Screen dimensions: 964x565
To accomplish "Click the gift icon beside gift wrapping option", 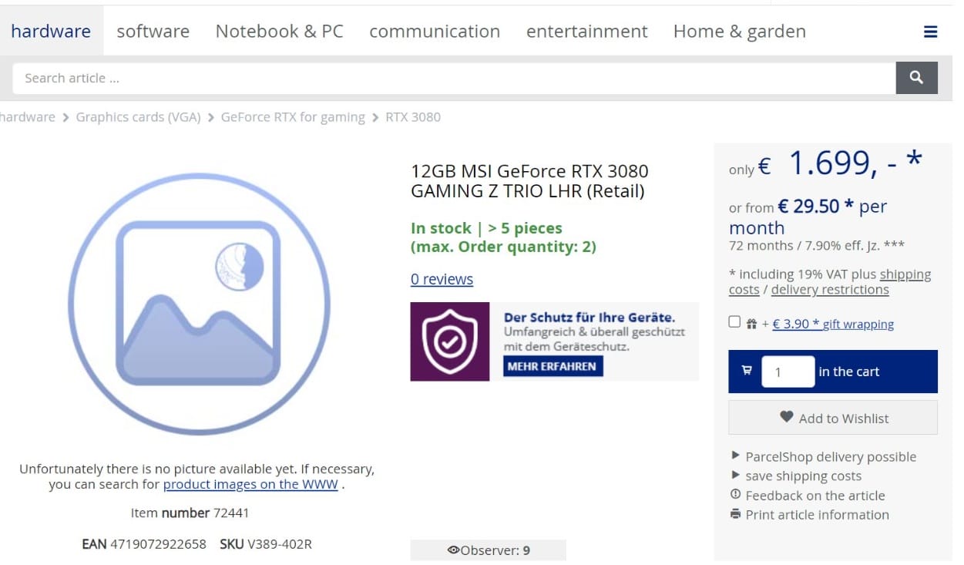I will (x=751, y=321).
